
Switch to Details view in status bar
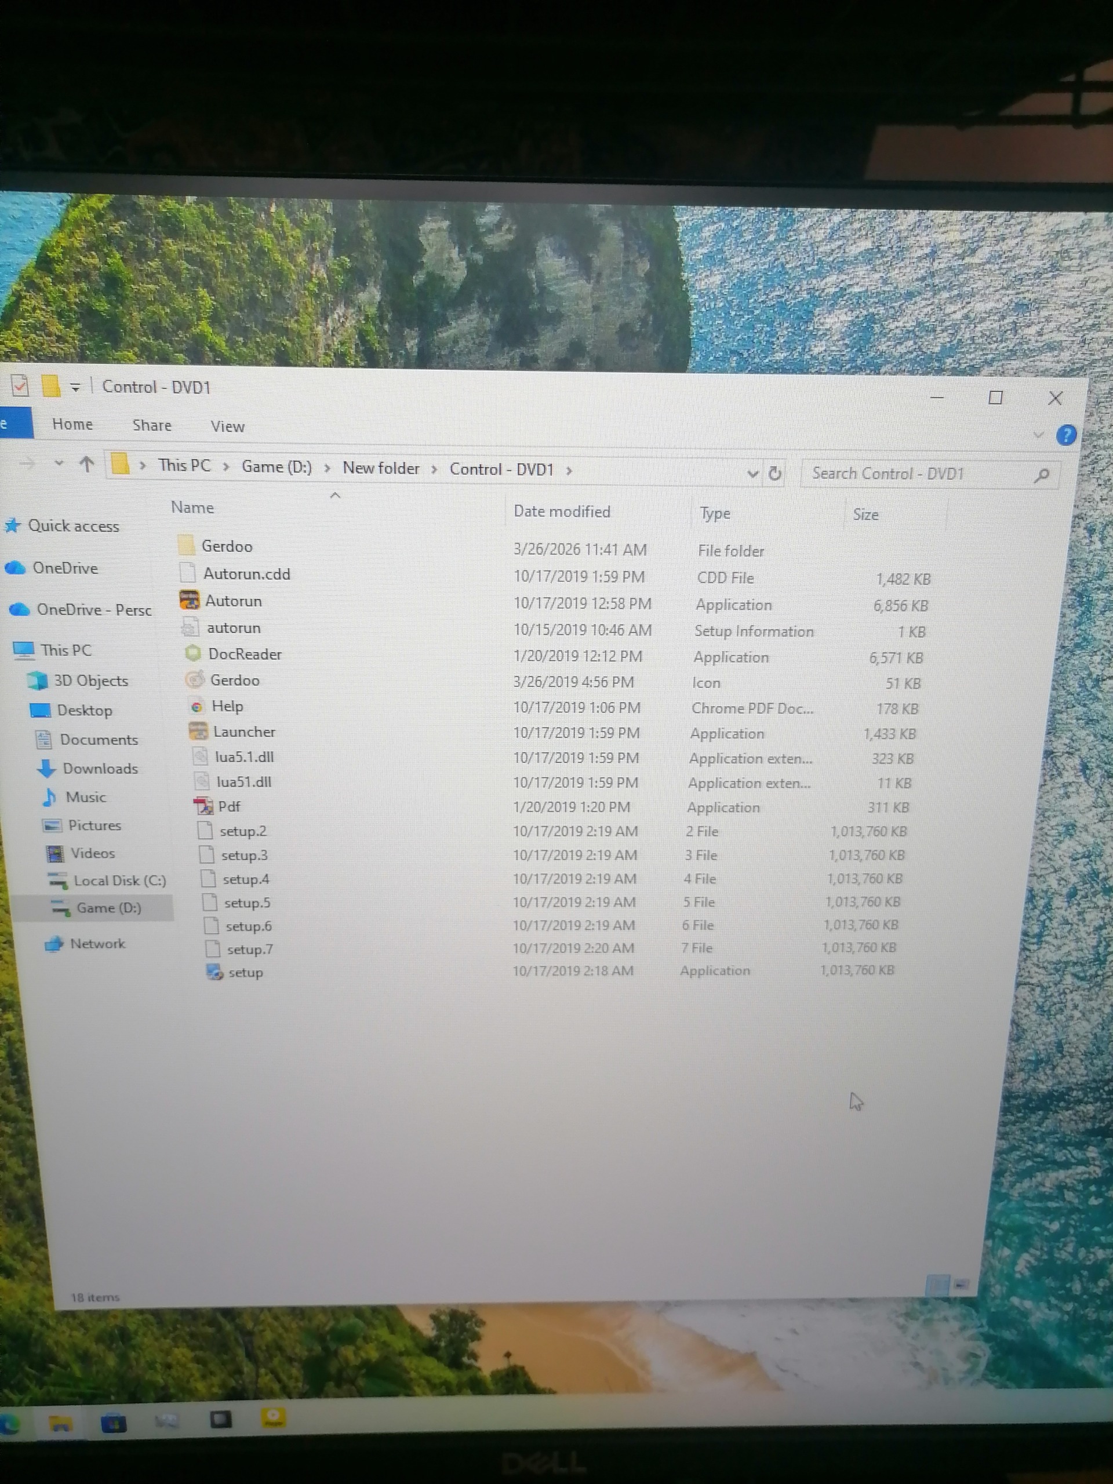point(937,1285)
